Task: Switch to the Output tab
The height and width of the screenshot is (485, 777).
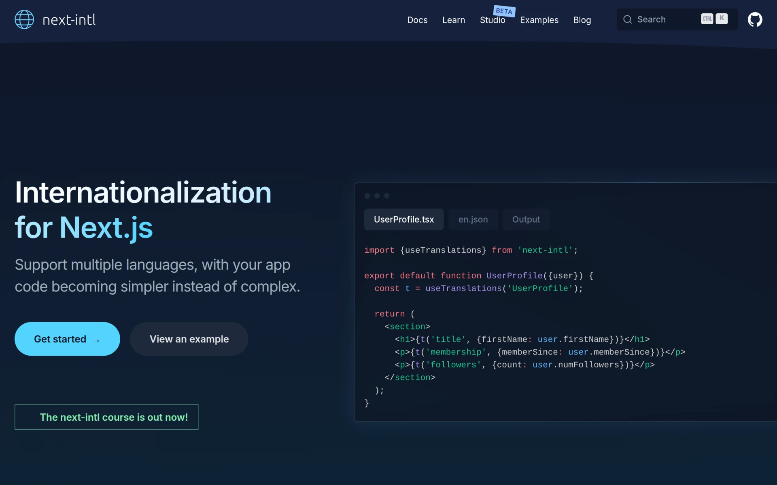Action: click(x=526, y=219)
